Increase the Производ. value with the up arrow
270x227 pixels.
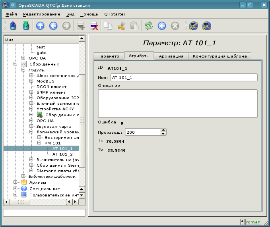[163, 130]
